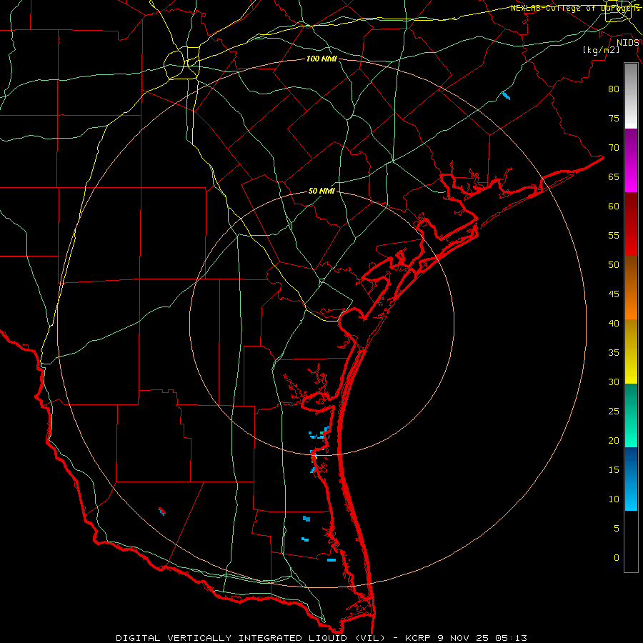Viewport: 643px width, 643px height.
Task: Click the blue VIL echo in northeast quadrant
Action: (506, 96)
